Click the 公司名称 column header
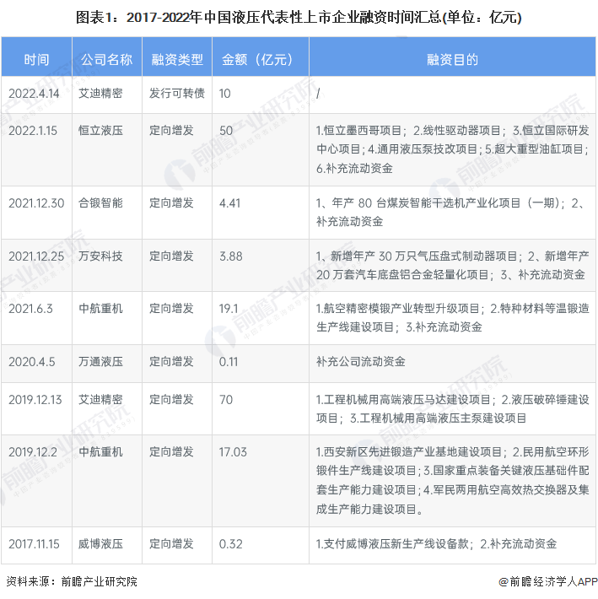The height and width of the screenshot is (599, 598). [106, 60]
